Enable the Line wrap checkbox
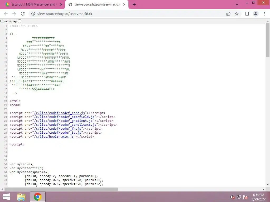 pos(20,21)
